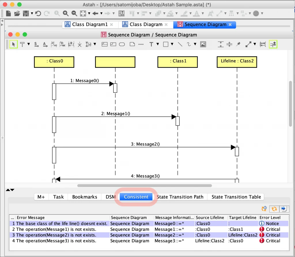Select the Reply Message tool
The height and width of the screenshot is (257, 295).
(71, 44)
